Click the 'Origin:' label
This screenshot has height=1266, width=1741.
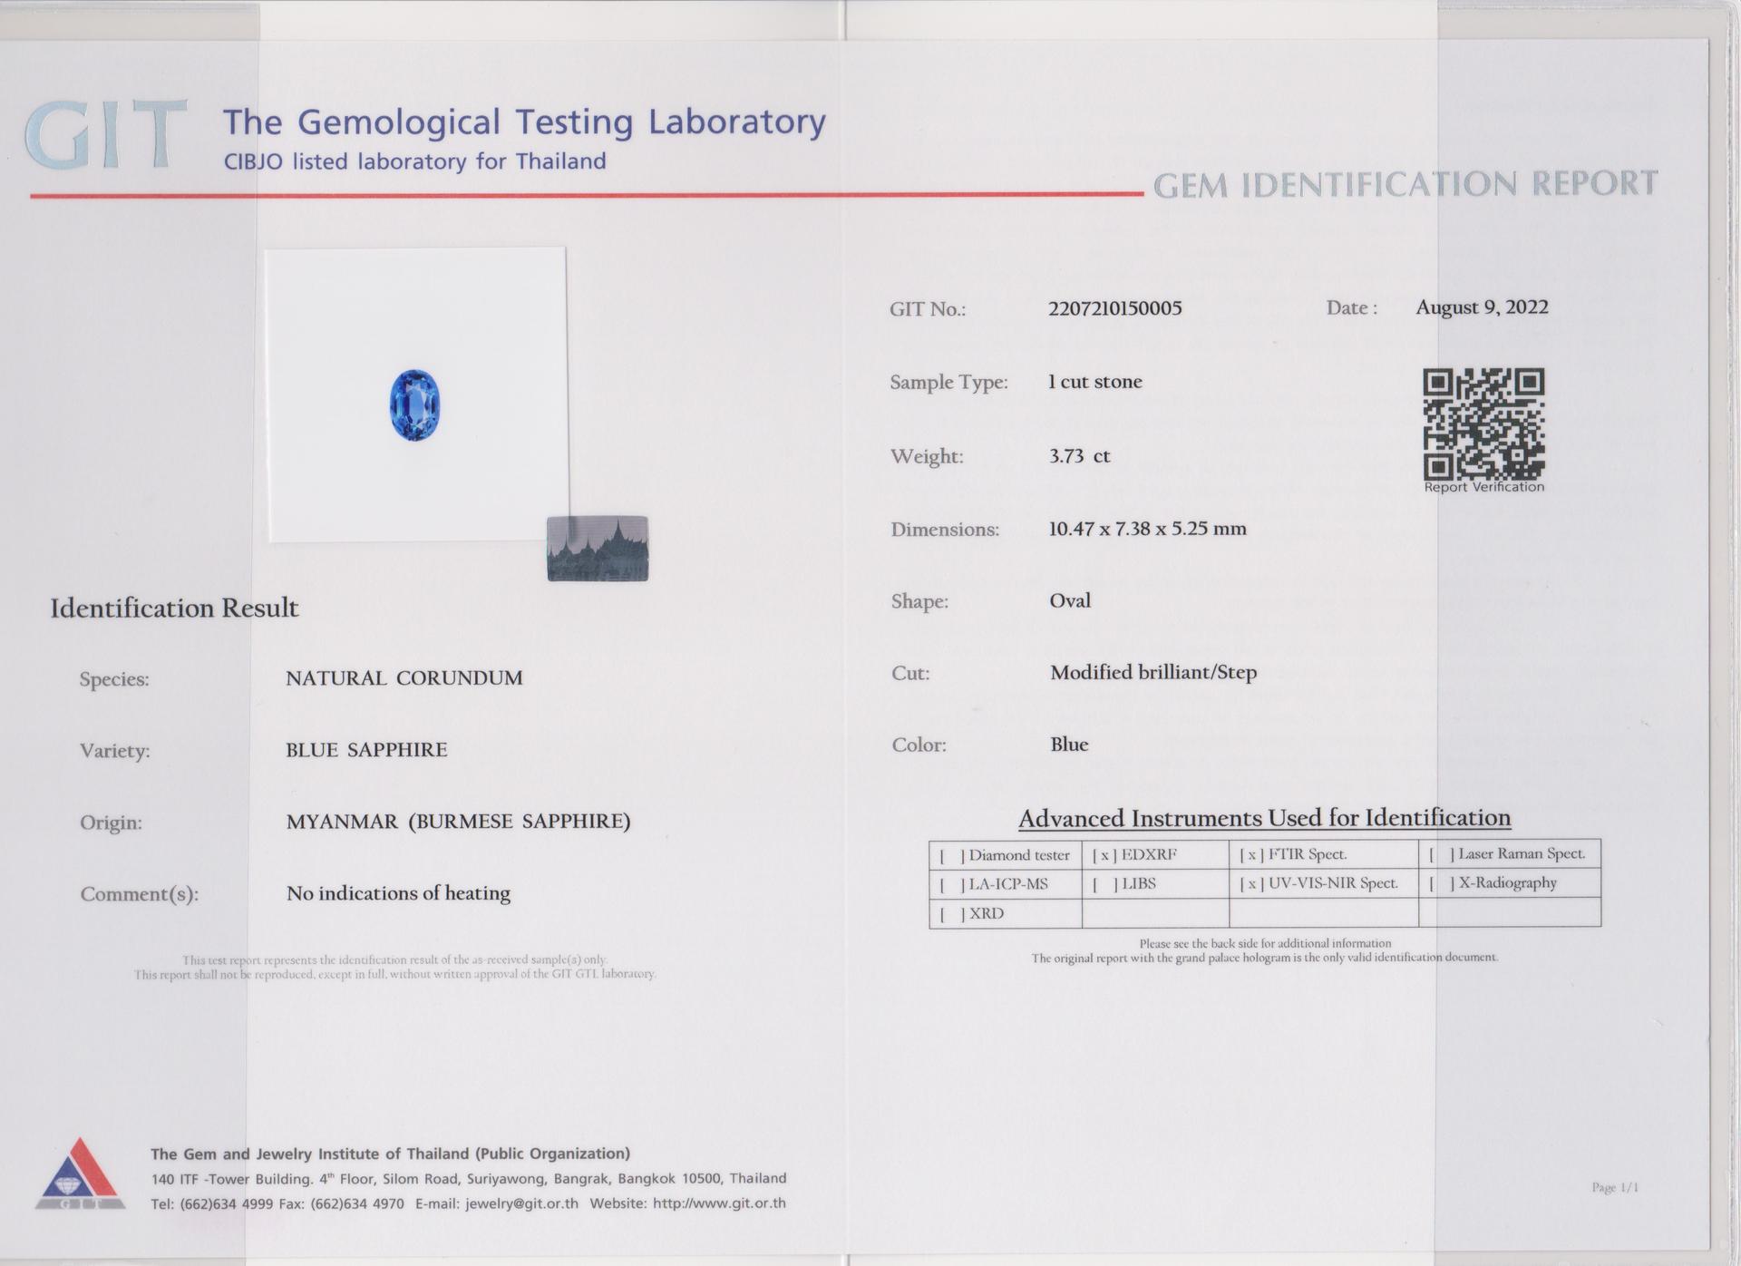tap(111, 823)
